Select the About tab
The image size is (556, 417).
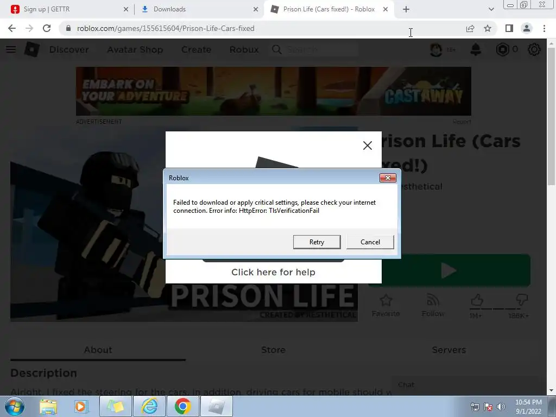(98, 350)
